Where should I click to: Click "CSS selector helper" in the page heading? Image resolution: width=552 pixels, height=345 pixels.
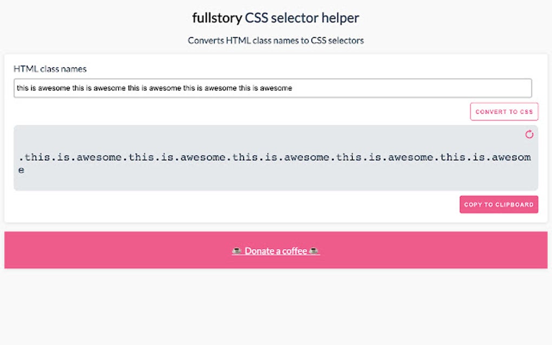(302, 18)
